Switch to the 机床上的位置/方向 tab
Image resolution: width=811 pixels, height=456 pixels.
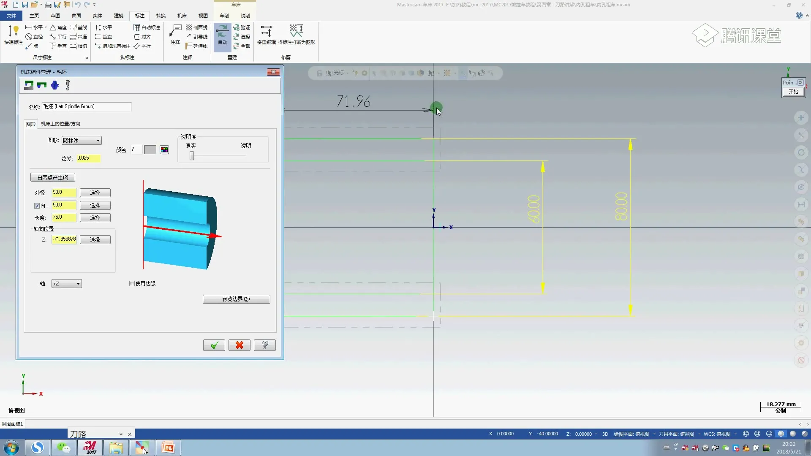(x=60, y=124)
